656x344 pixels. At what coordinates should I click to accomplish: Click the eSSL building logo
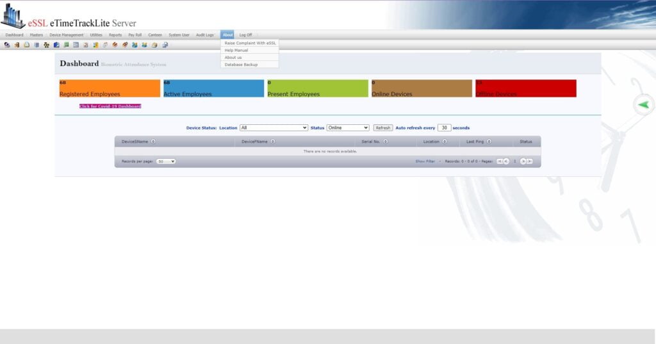click(13, 16)
